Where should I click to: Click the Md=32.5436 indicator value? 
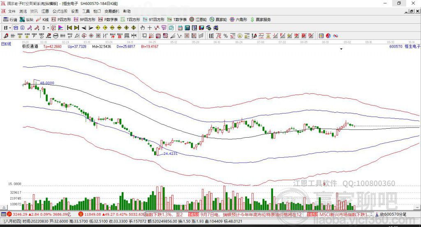click(x=102, y=46)
